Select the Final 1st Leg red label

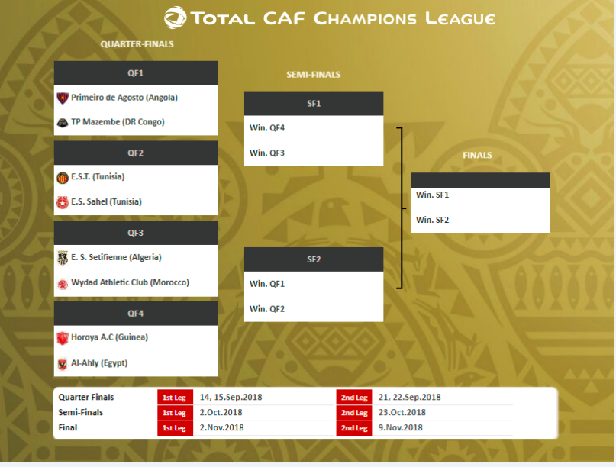coord(176,428)
